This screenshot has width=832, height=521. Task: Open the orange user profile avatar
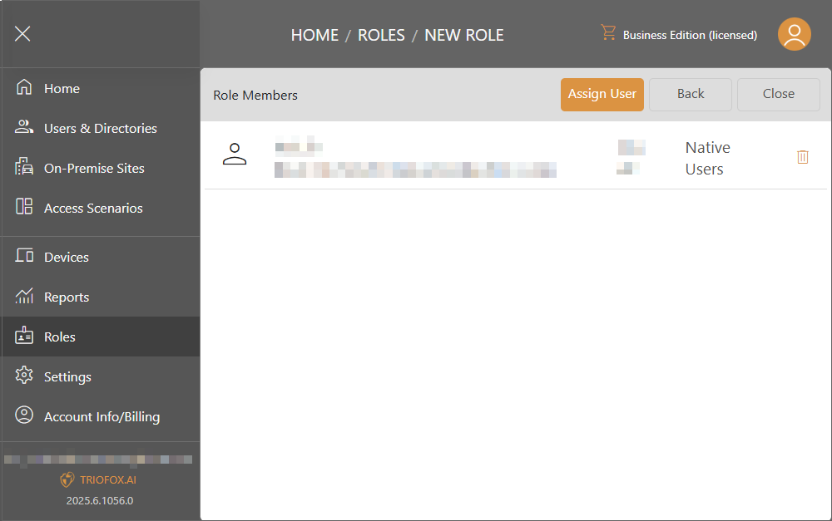pos(794,34)
